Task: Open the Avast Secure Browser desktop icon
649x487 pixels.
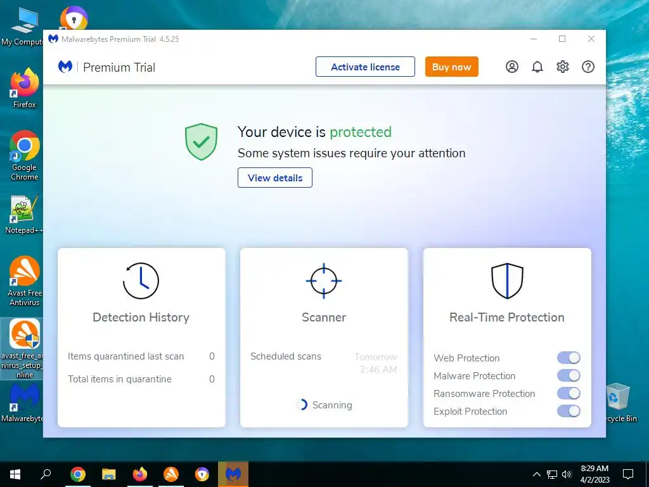Action: 74,17
